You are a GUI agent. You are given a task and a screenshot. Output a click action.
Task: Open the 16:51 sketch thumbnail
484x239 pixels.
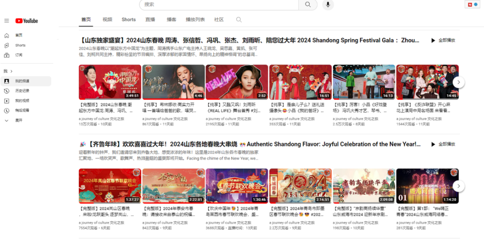(301, 82)
